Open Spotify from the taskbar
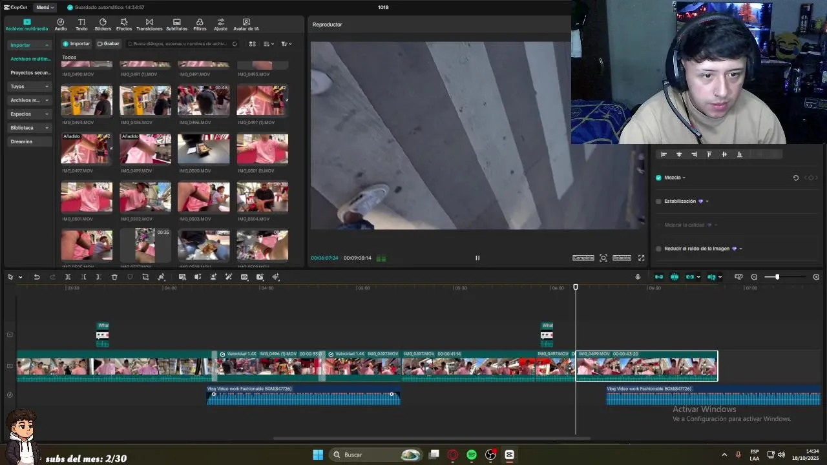The width and height of the screenshot is (827, 465). coord(472,455)
